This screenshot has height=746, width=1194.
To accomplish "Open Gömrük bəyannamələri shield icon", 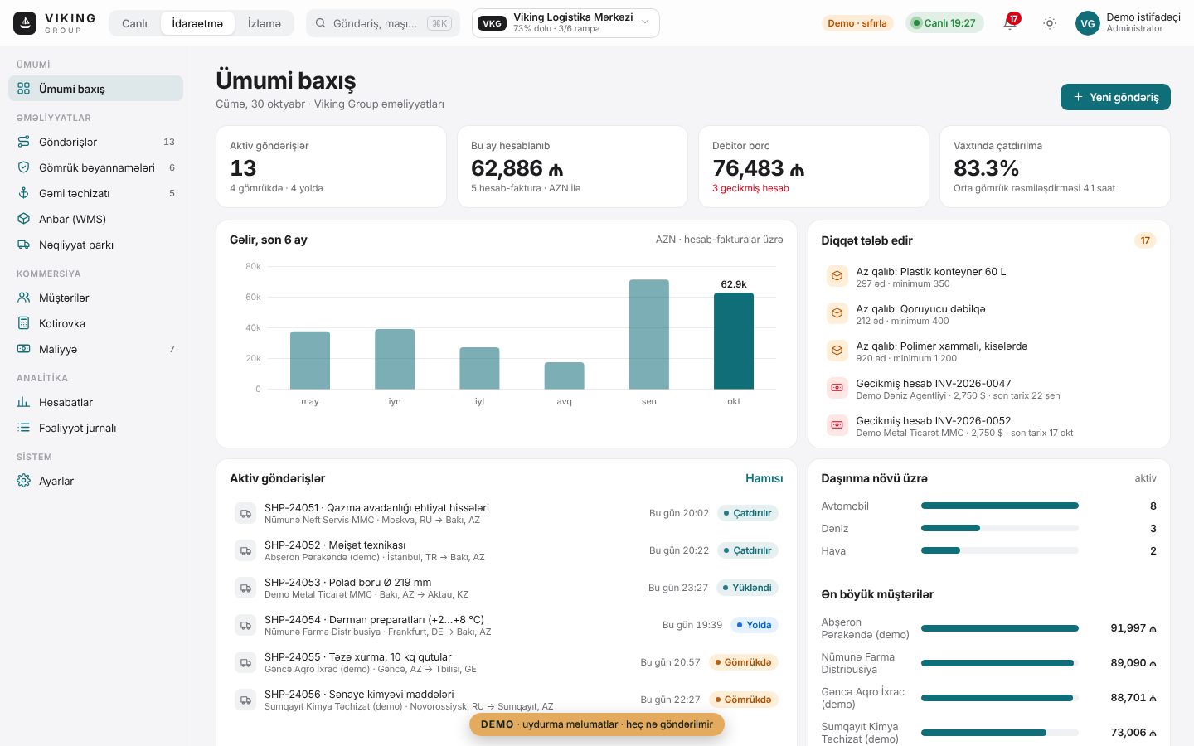I will coord(24,167).
